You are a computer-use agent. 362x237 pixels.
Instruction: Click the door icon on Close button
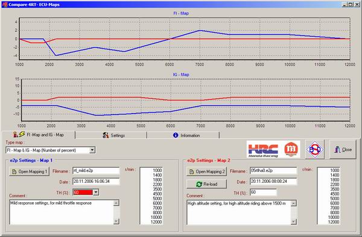coord(337,150)
